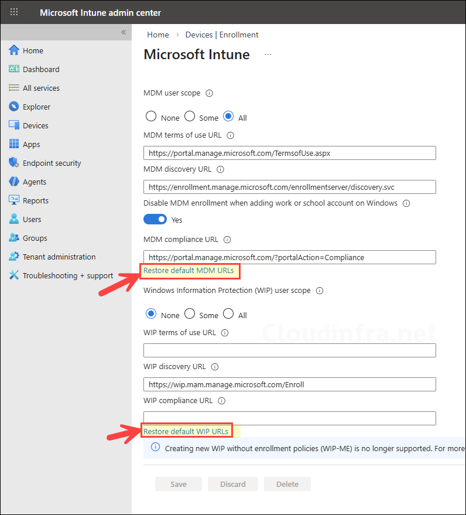Open the MDM user scope info tooltip
This screenshot has width=466, height=515.
[x=210, y=93]
